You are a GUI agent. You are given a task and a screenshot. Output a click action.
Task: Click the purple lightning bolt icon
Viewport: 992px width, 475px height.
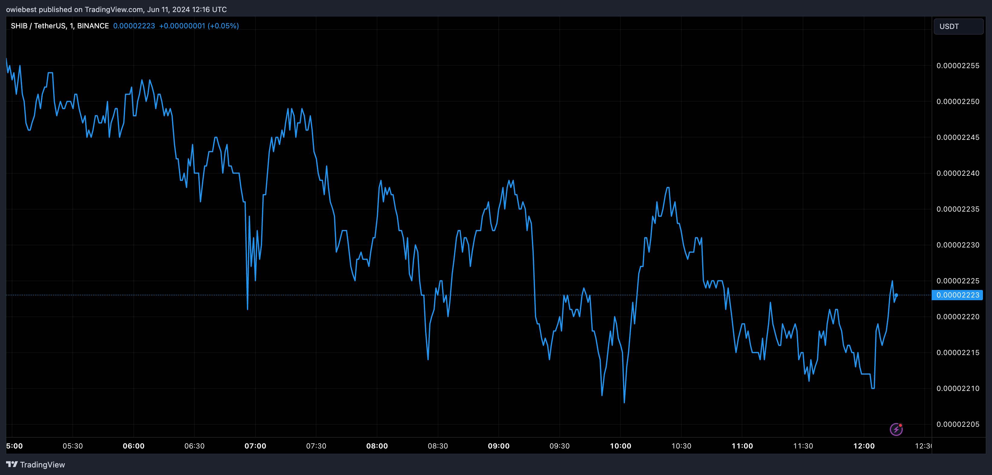[896, 429]
